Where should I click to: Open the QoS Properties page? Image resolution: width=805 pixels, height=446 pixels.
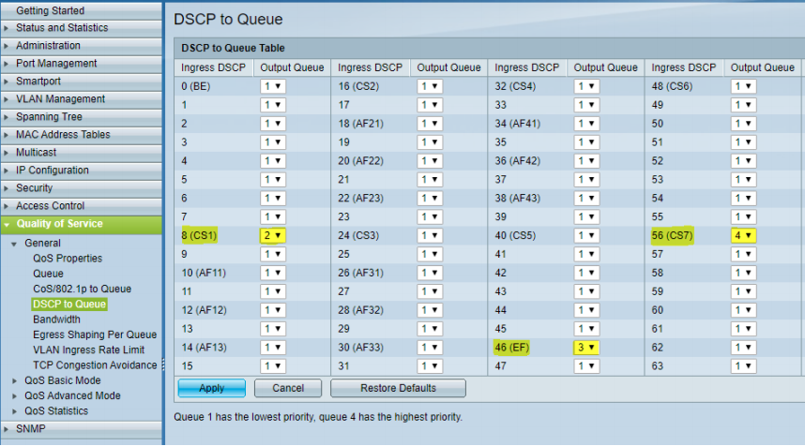[68, 259]
